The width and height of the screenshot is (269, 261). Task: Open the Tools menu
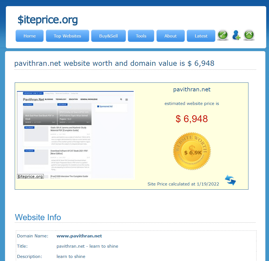pyautogui.click(x=141, y=36)
